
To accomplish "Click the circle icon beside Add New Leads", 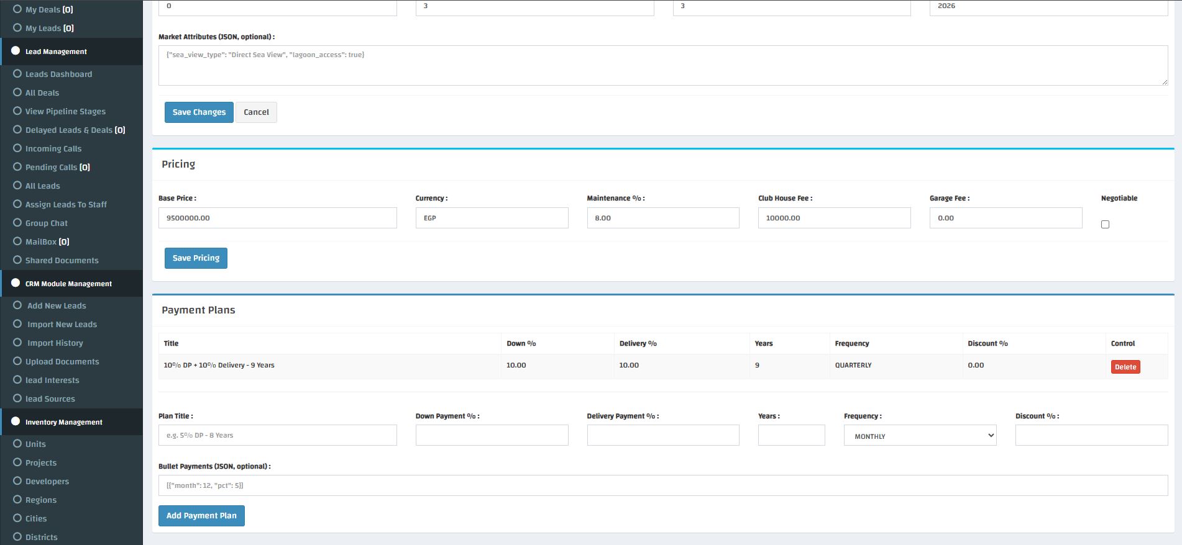I will [17, 305].
